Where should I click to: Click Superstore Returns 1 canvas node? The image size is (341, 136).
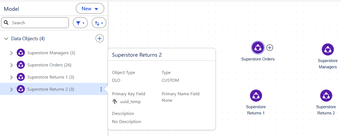(256, 96)
